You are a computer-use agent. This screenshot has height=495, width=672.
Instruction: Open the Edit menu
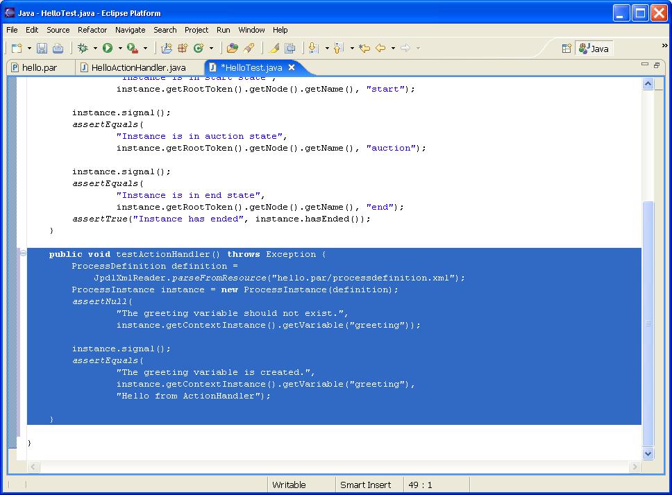click(x=32, y=30)
